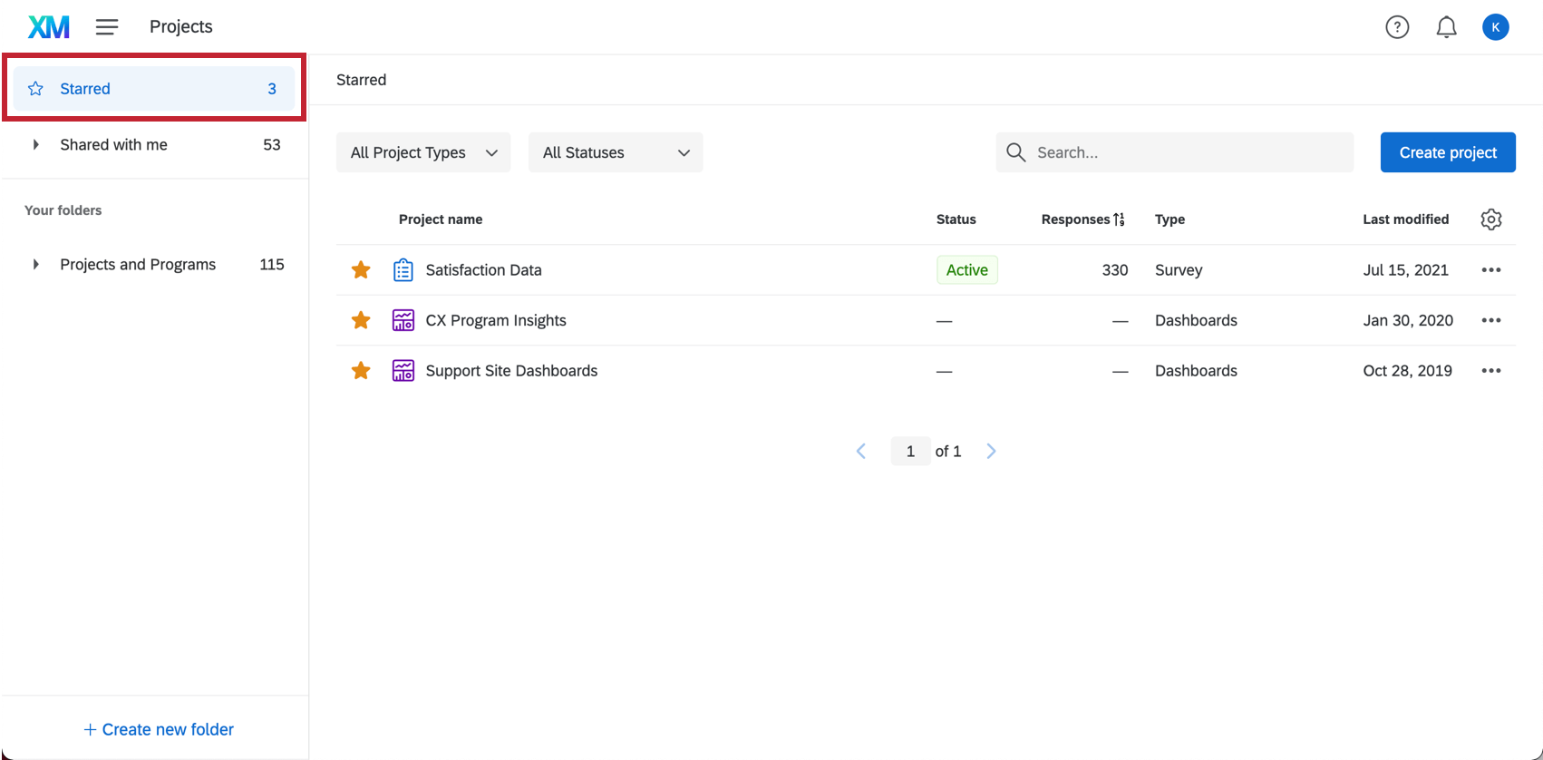Click the XM logo
The height and width of the screenshot is (760, 1543).
point(49,27)
